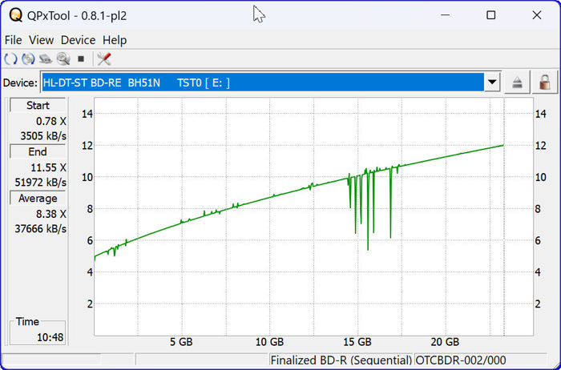Click the 8.38 X average speed value
Image resolution: width=561 pixels, height=370 pixels.
[x=50, y=214]
